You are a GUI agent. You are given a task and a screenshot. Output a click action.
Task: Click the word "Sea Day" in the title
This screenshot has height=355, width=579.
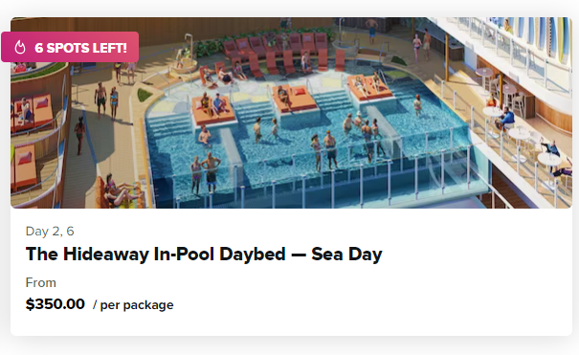[x=346, y=255]
